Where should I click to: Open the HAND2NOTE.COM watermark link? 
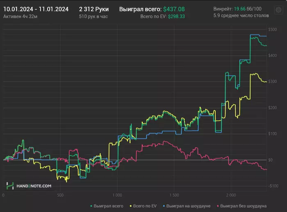(34, 186)
